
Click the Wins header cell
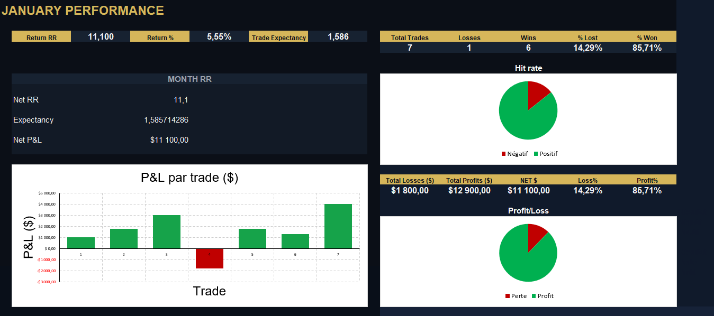coord(528,38)
